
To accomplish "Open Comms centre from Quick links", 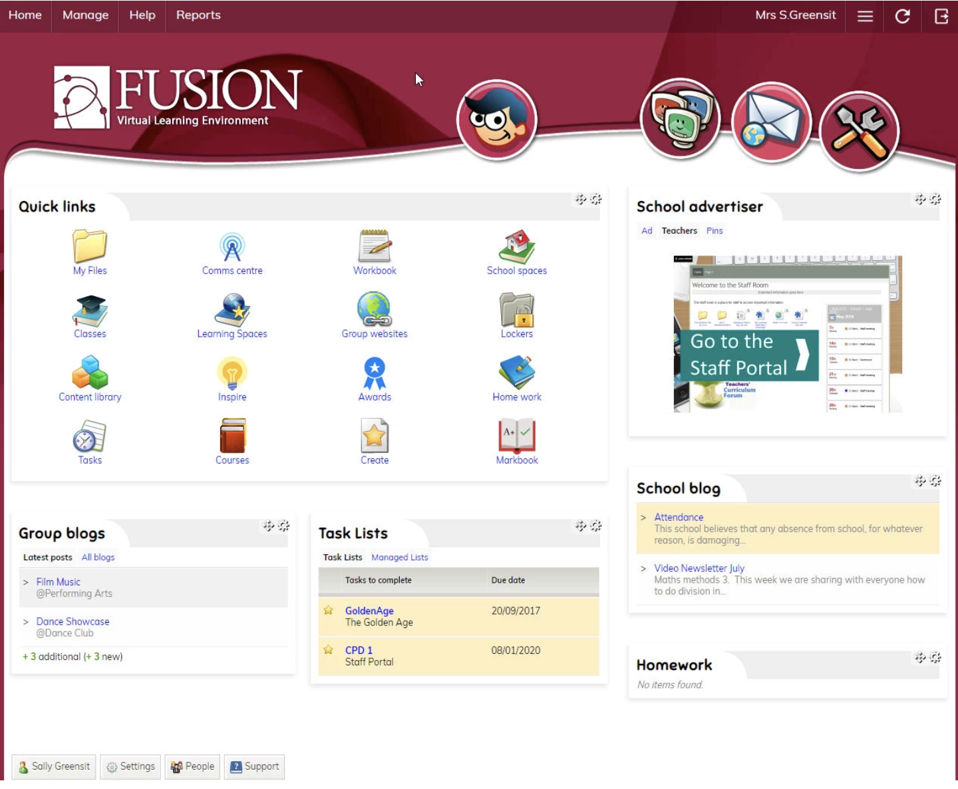I will (x=232, y=247).
